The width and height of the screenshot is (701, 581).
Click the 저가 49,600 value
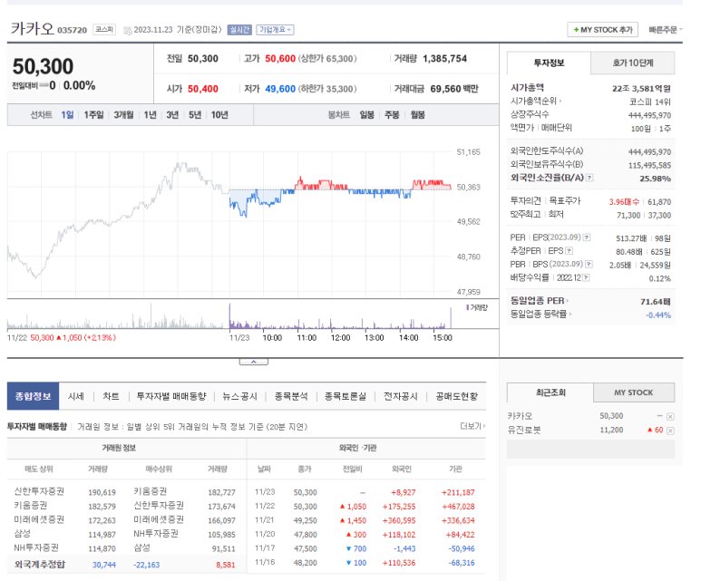click(x=280, y=89)
